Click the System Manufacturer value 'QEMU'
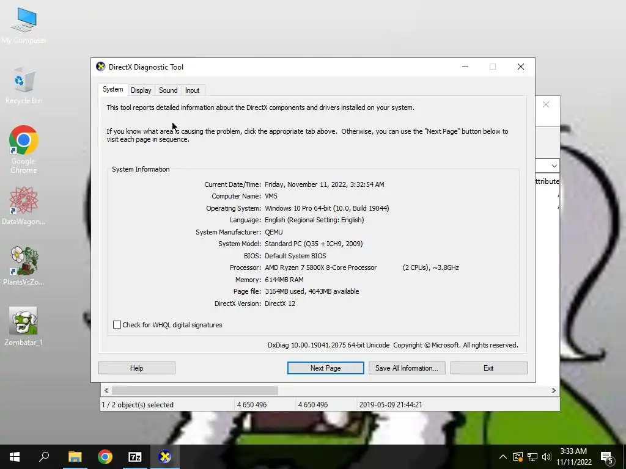The image size is (626, 469). (274, 232)
